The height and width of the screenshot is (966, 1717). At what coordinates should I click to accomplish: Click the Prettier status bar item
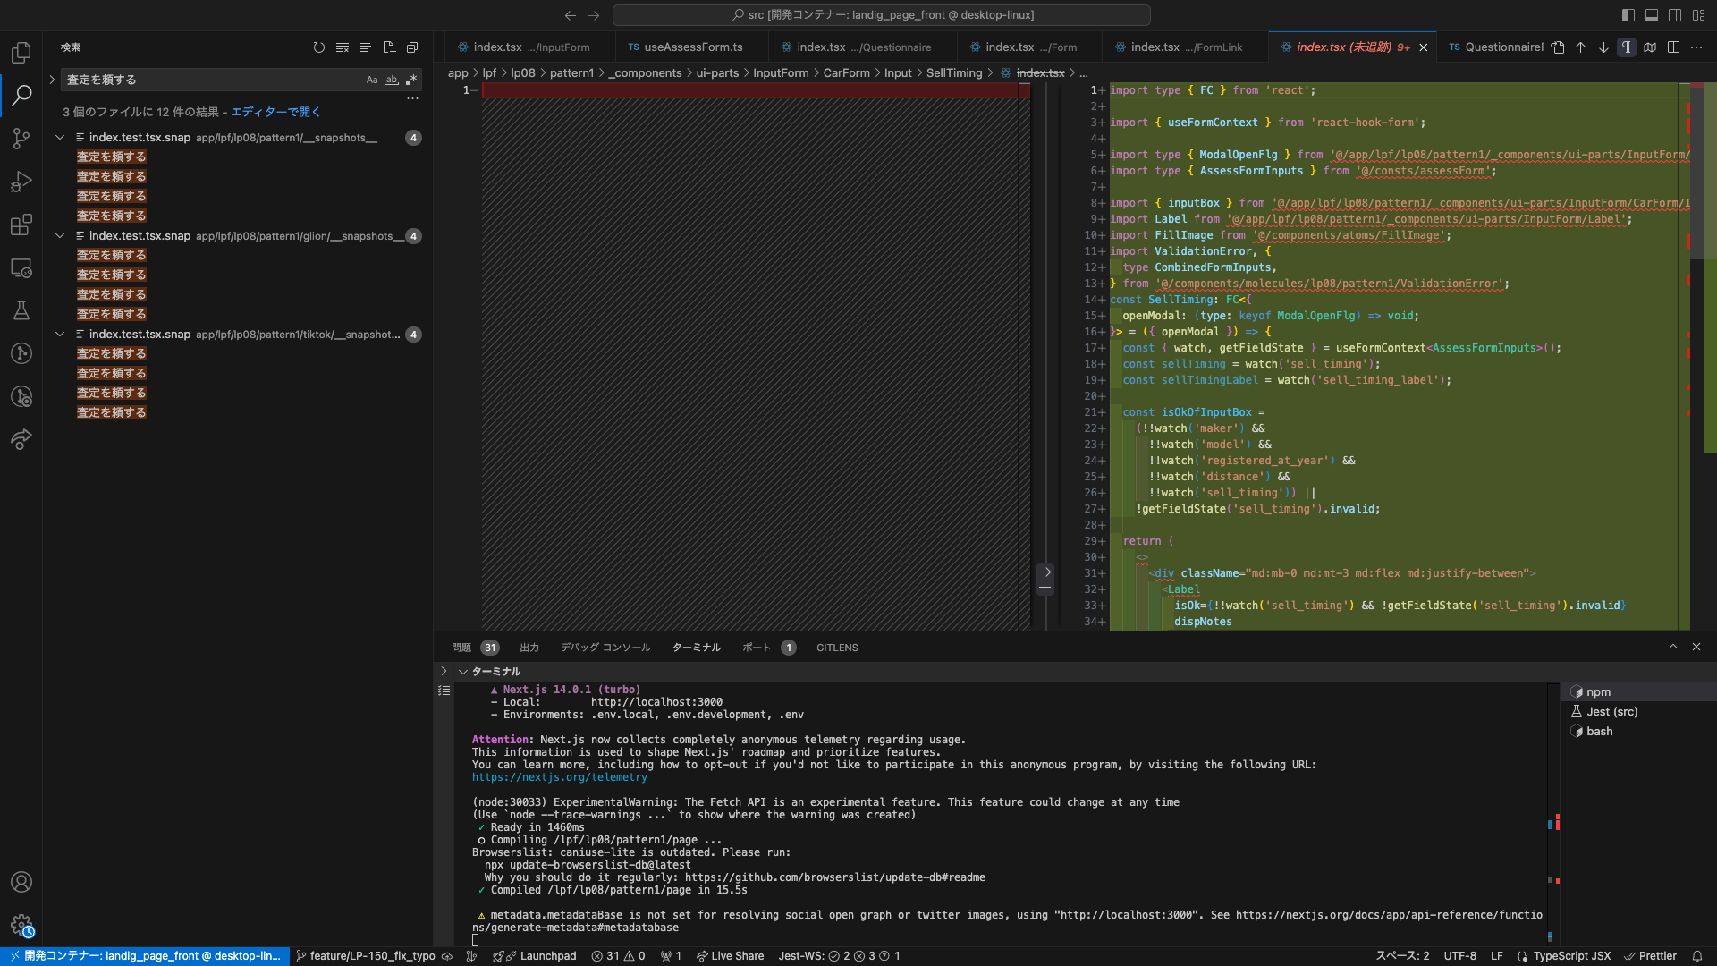click(1650, 956)
